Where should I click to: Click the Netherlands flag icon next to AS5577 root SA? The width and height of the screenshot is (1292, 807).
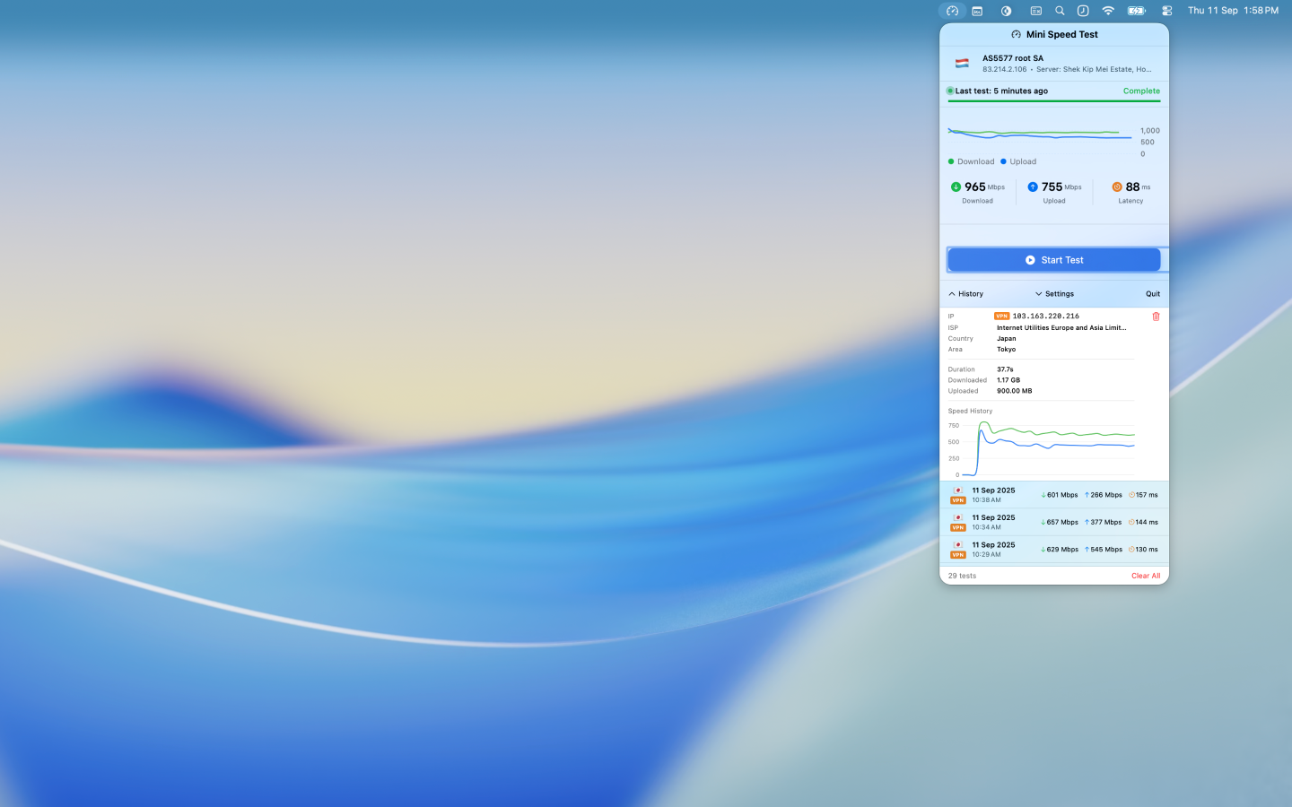(x=962, y=64)
